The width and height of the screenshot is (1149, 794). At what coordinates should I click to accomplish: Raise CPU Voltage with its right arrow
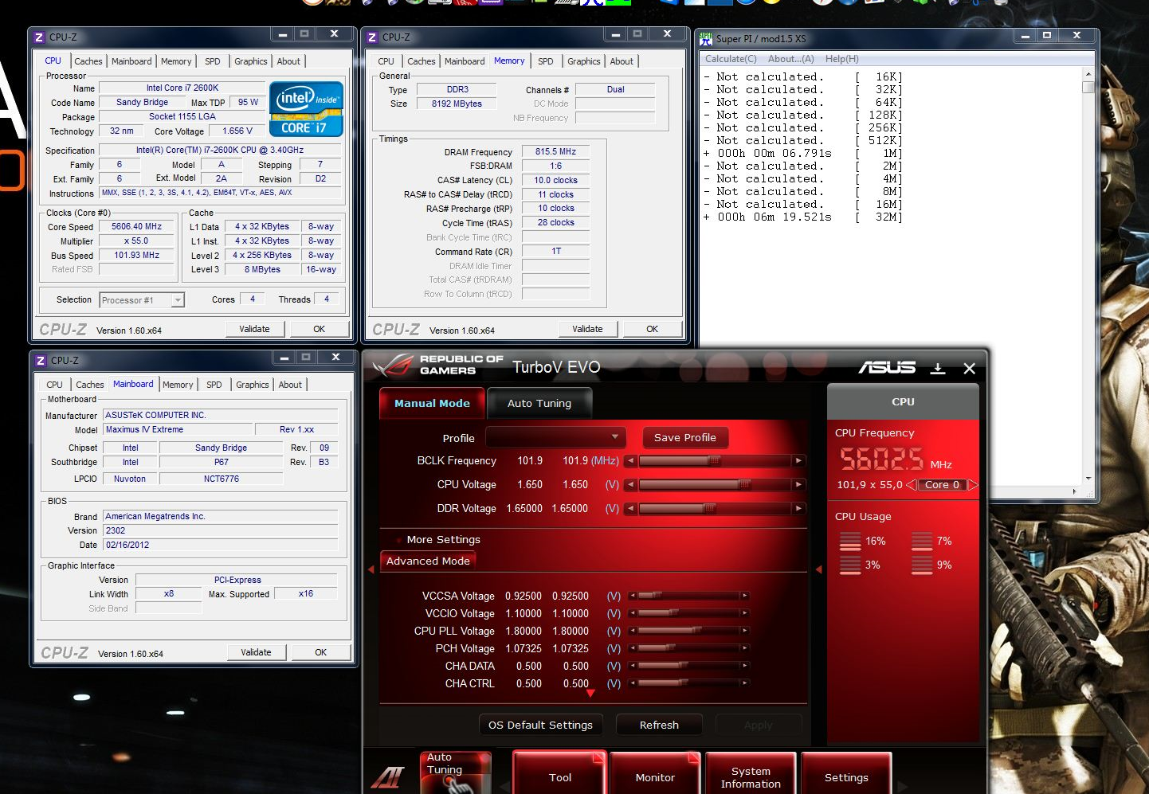pos(798,485)
